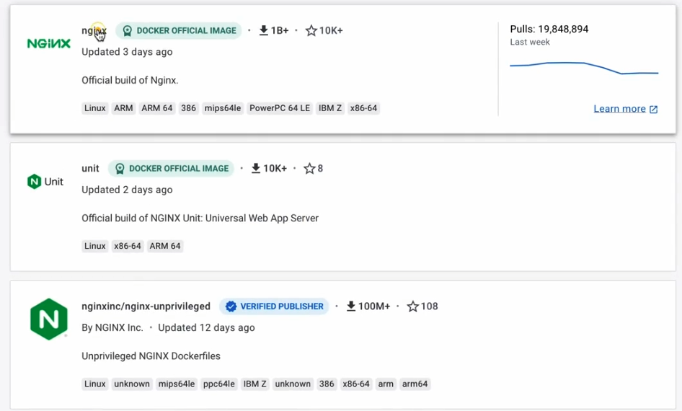Click the ribbon icon in nginx's official badge
This screenshot has height=411, width=682.
coord(128,31)
